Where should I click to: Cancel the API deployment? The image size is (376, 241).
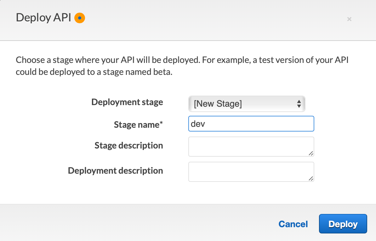[x=293, y=224]
